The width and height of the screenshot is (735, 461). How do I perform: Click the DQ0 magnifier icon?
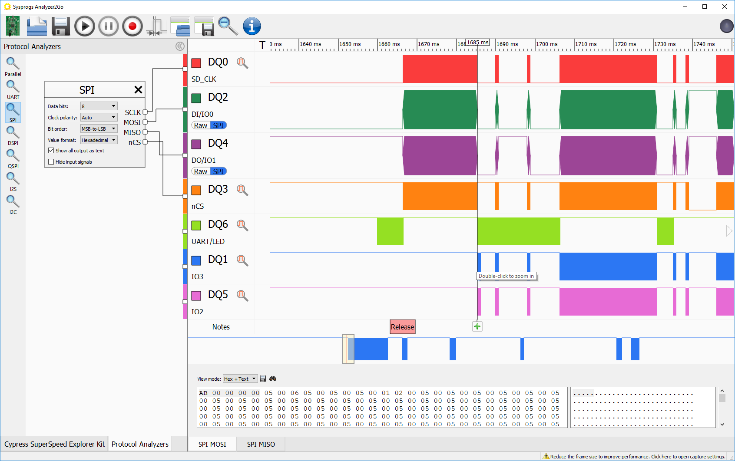coord(242,63)
